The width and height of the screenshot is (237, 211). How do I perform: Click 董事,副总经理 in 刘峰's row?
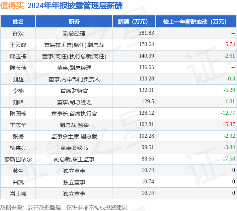pyautogui.click(x=74, y=102)
